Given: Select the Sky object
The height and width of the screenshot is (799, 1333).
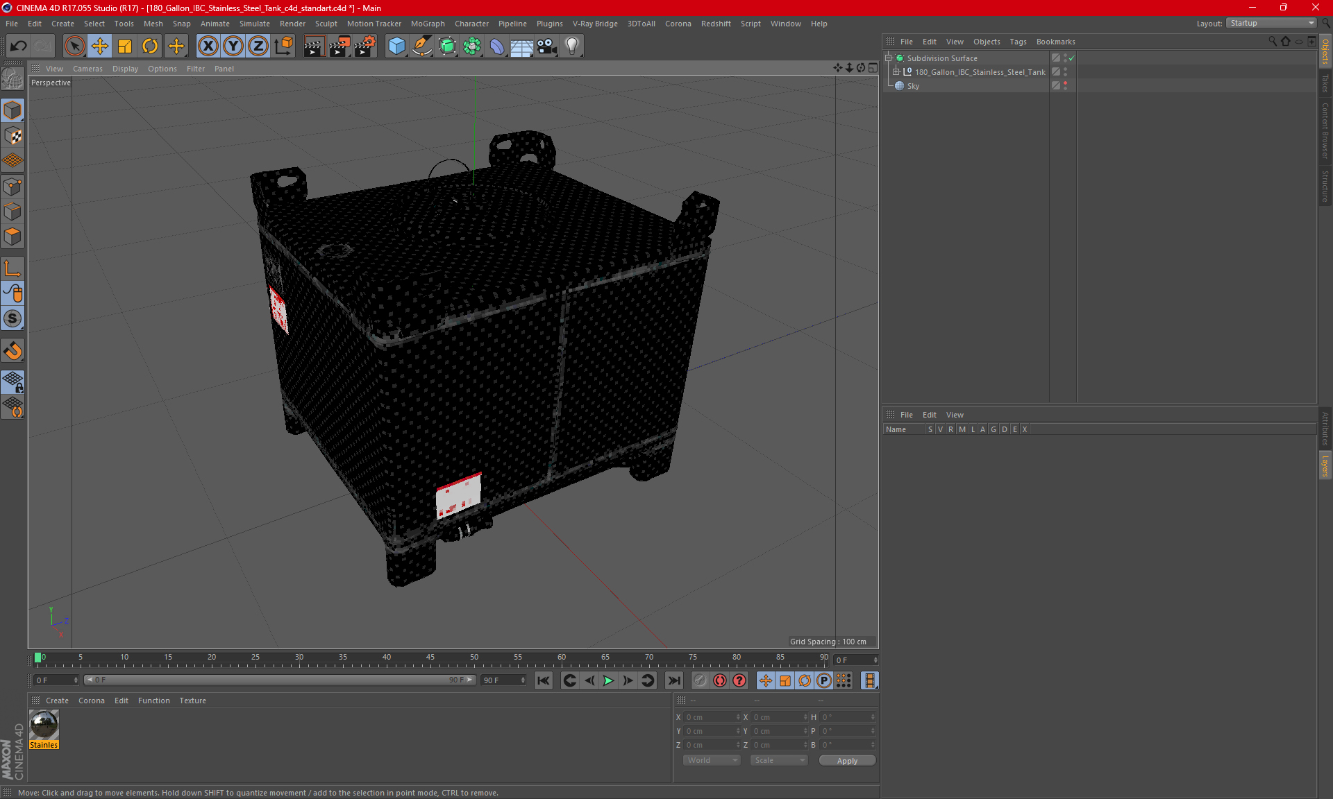Looking at the screenshot, I should click(x=913, y=86).
